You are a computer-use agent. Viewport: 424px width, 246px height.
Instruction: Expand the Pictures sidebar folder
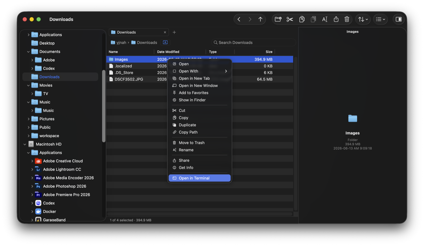[x=28, y=119]
